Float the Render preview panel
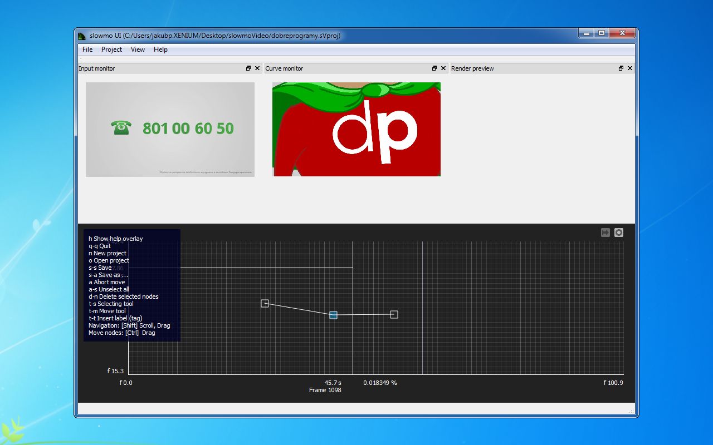The image size is (713, 445). click(x=621, y=68)
